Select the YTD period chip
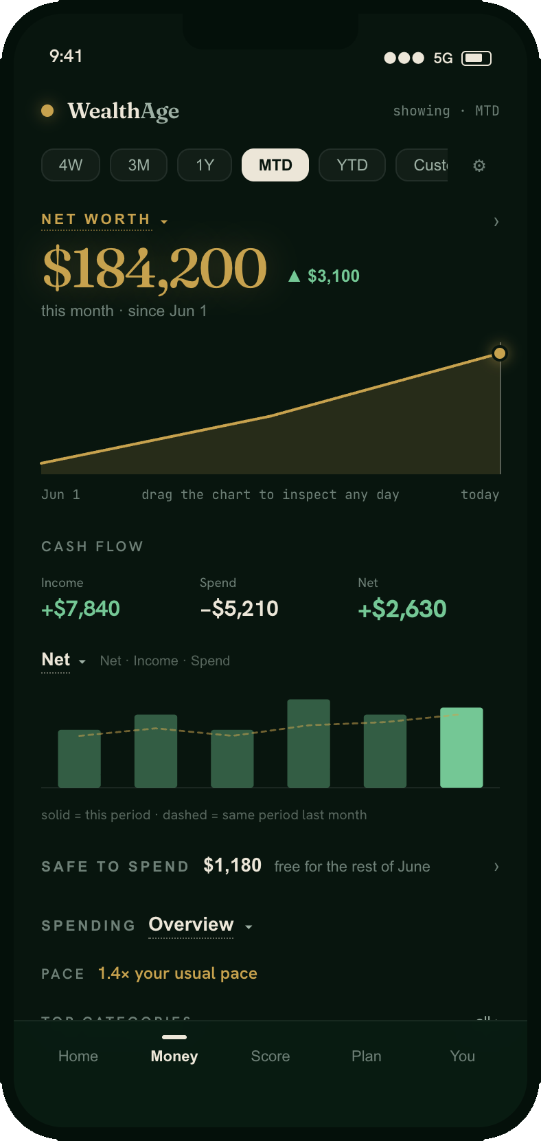 point(352,165)
